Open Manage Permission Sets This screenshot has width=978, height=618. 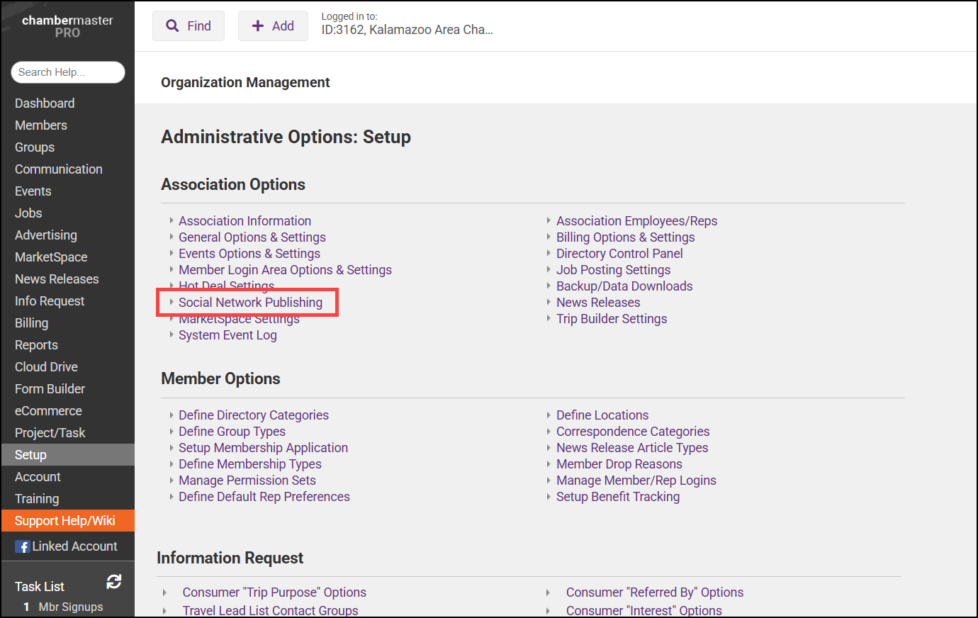click(x=247, y=481)
